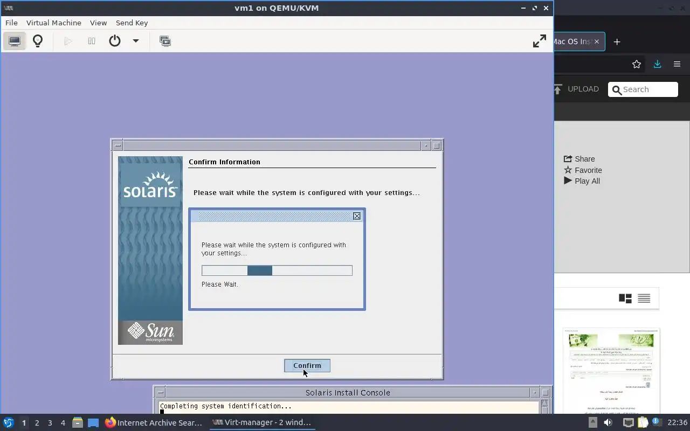The image size is (690, 431).
Task: Open the View menu
Action: click(x=98, y=23)
